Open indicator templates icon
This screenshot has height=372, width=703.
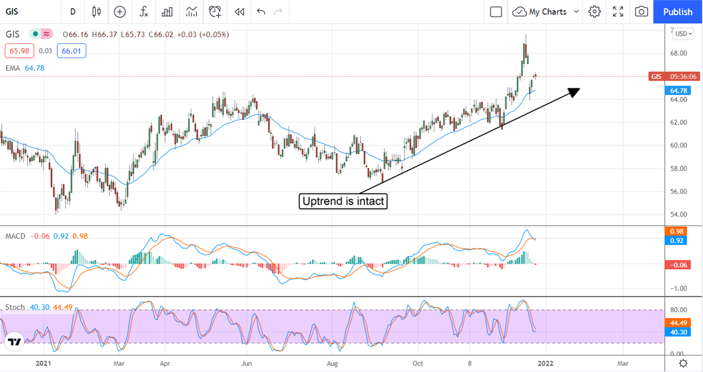[x=192, y=12]
